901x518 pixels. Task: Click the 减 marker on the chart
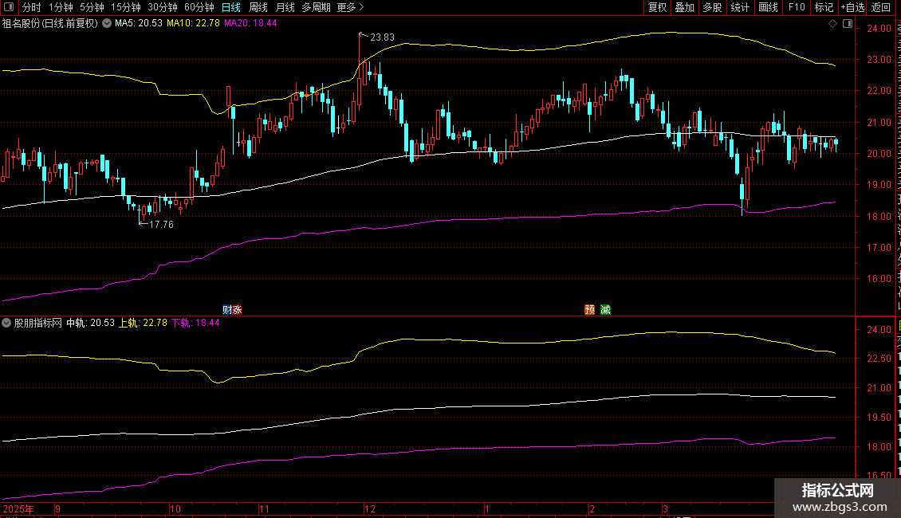606,309
